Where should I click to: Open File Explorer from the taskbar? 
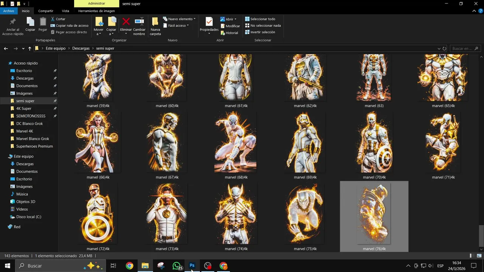point(145,266)
